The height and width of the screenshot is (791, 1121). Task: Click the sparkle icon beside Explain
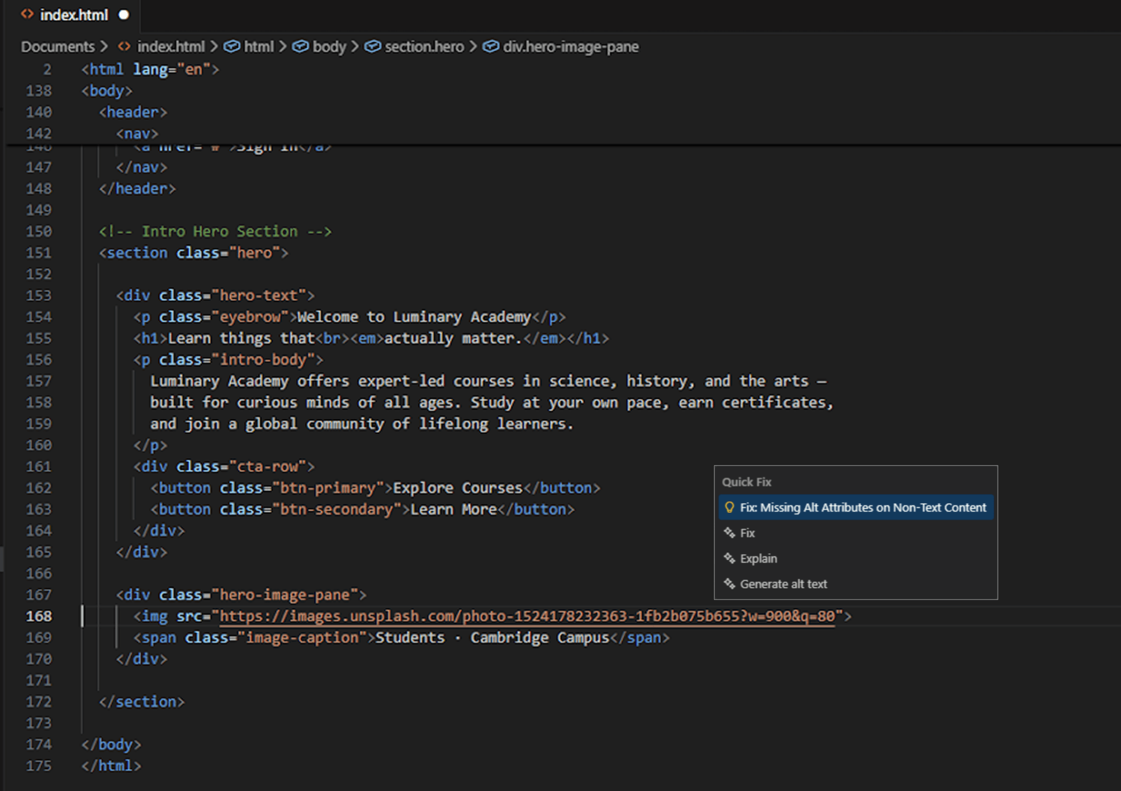point(730,558)
